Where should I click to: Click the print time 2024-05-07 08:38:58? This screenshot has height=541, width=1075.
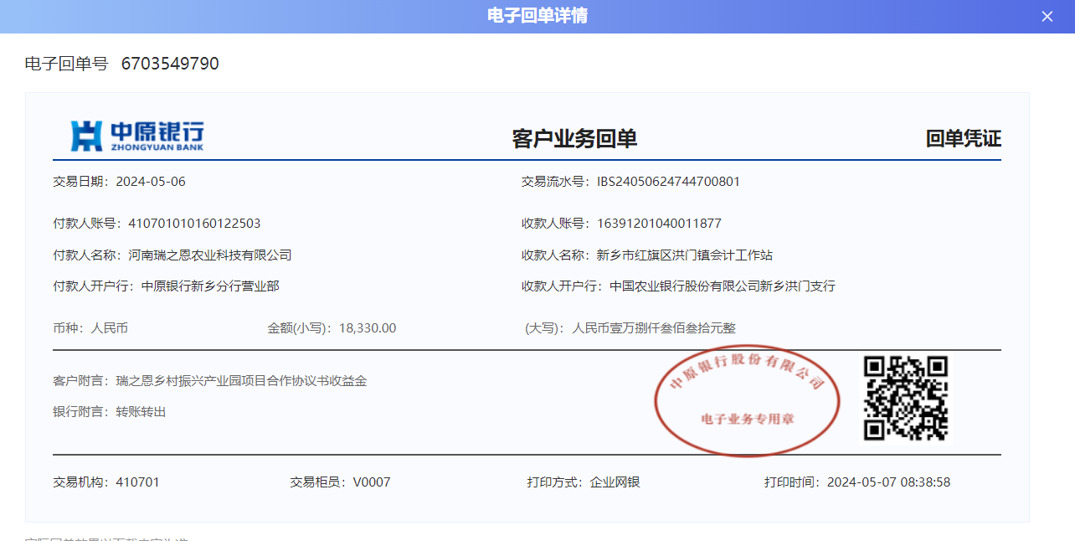888,482
